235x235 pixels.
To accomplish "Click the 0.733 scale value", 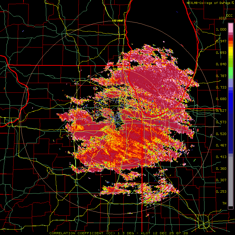I will pyautogui.click(x=221, y=87).
